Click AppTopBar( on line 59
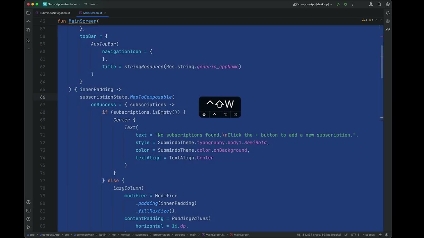The height and width of the screenshot is (238, 424). point(105,44)
